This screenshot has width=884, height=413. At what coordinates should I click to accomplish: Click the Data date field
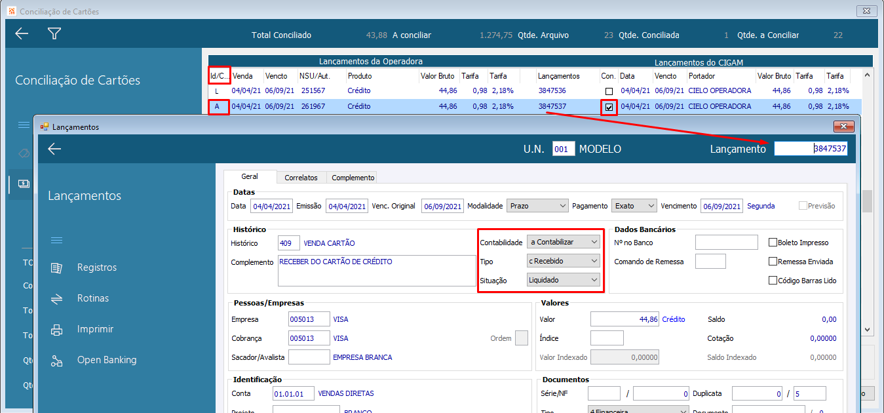[271, 206]
